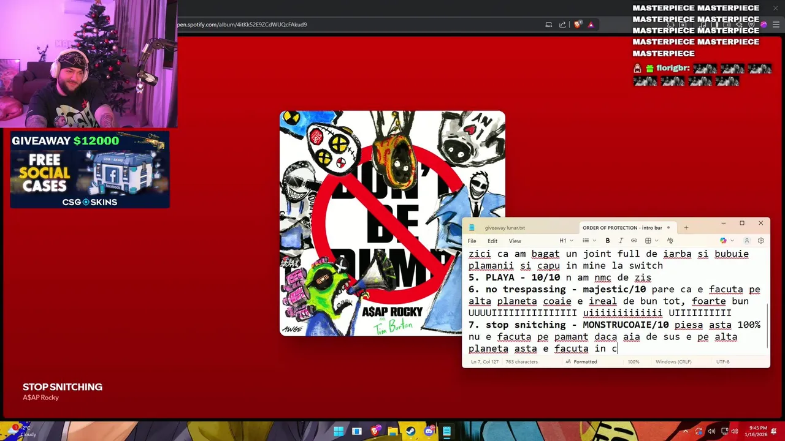Click the Ln 7, Col 127 position indicator
The height and width of the screenshot is (441, 785).
point(485,362)
